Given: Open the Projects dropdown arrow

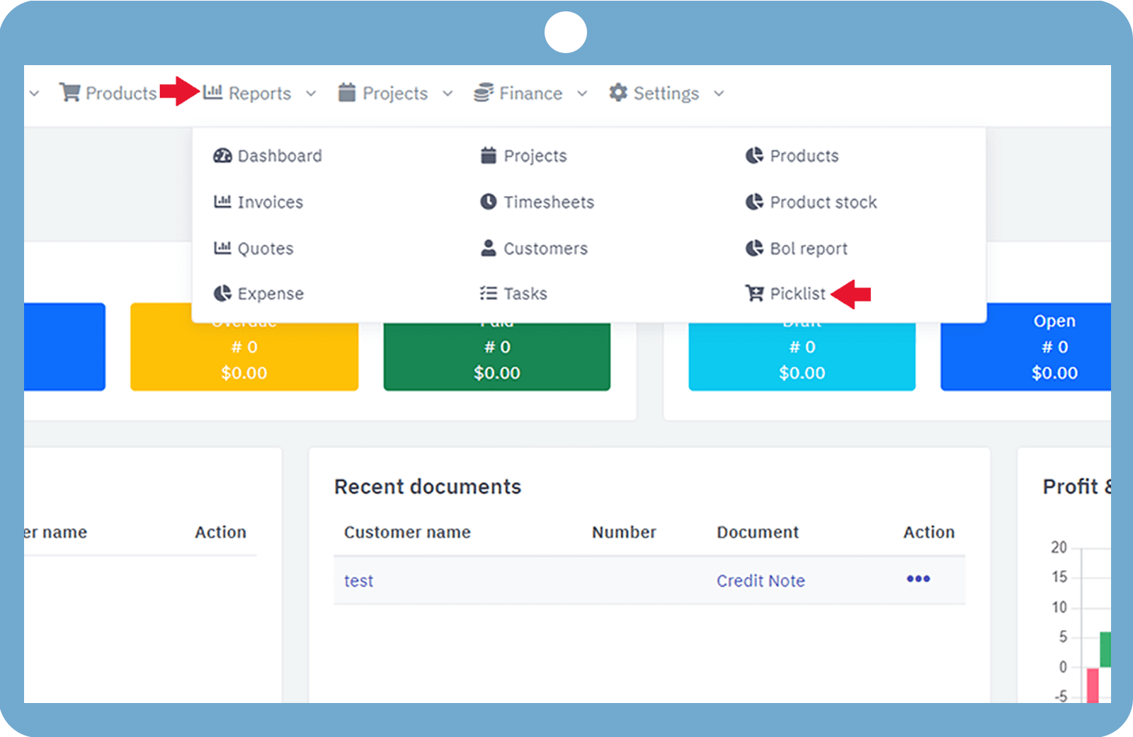Looking at the screenshot, I should coord(447,93).
